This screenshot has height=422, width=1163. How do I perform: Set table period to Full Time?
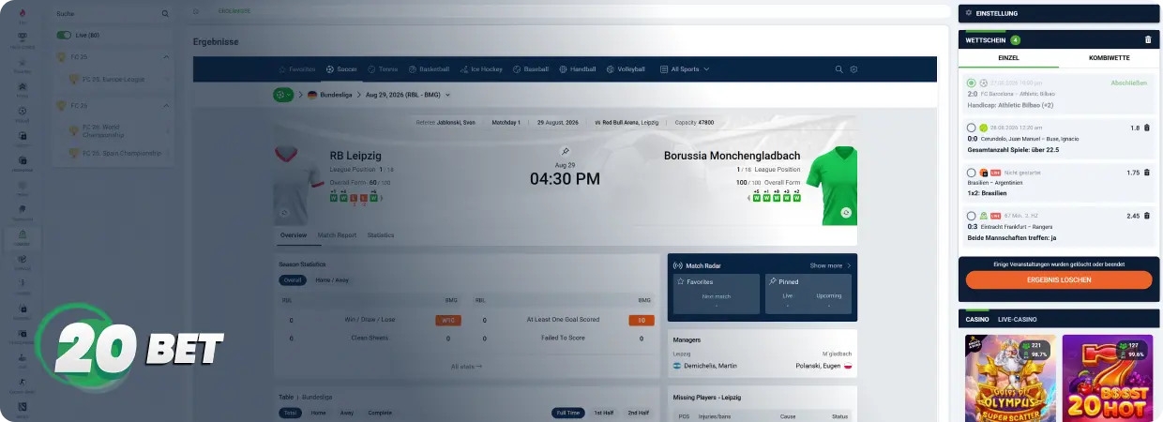(569, 413)
